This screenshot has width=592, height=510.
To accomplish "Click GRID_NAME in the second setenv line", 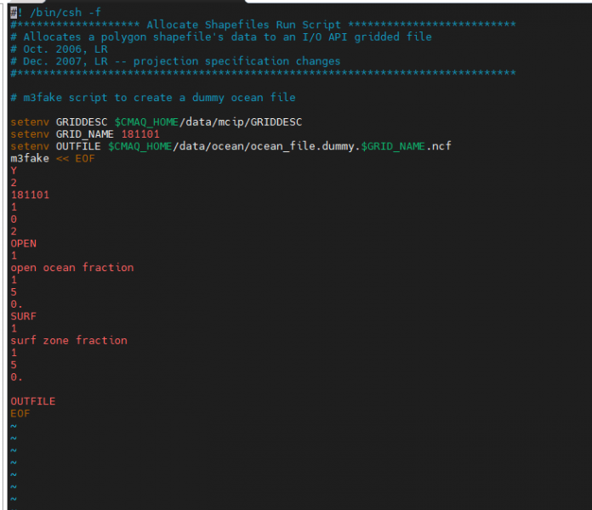I will (85, 134).
